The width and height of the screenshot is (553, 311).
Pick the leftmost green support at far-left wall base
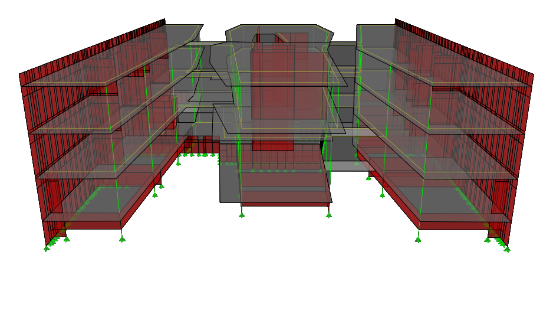point(46,248)
